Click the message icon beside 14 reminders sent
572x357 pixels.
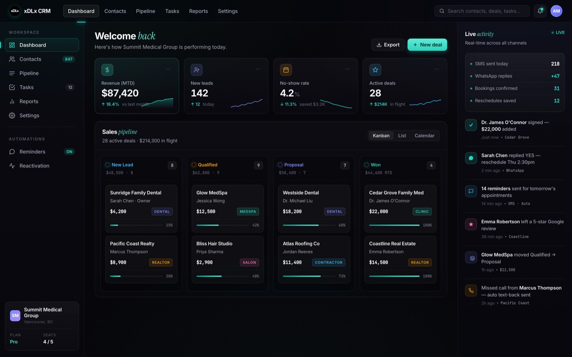[471, 191]
